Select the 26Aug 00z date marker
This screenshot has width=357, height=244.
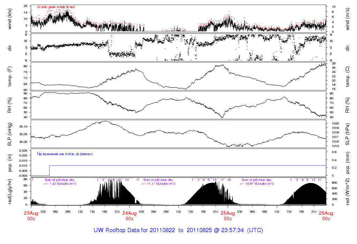tap(326, 216)
